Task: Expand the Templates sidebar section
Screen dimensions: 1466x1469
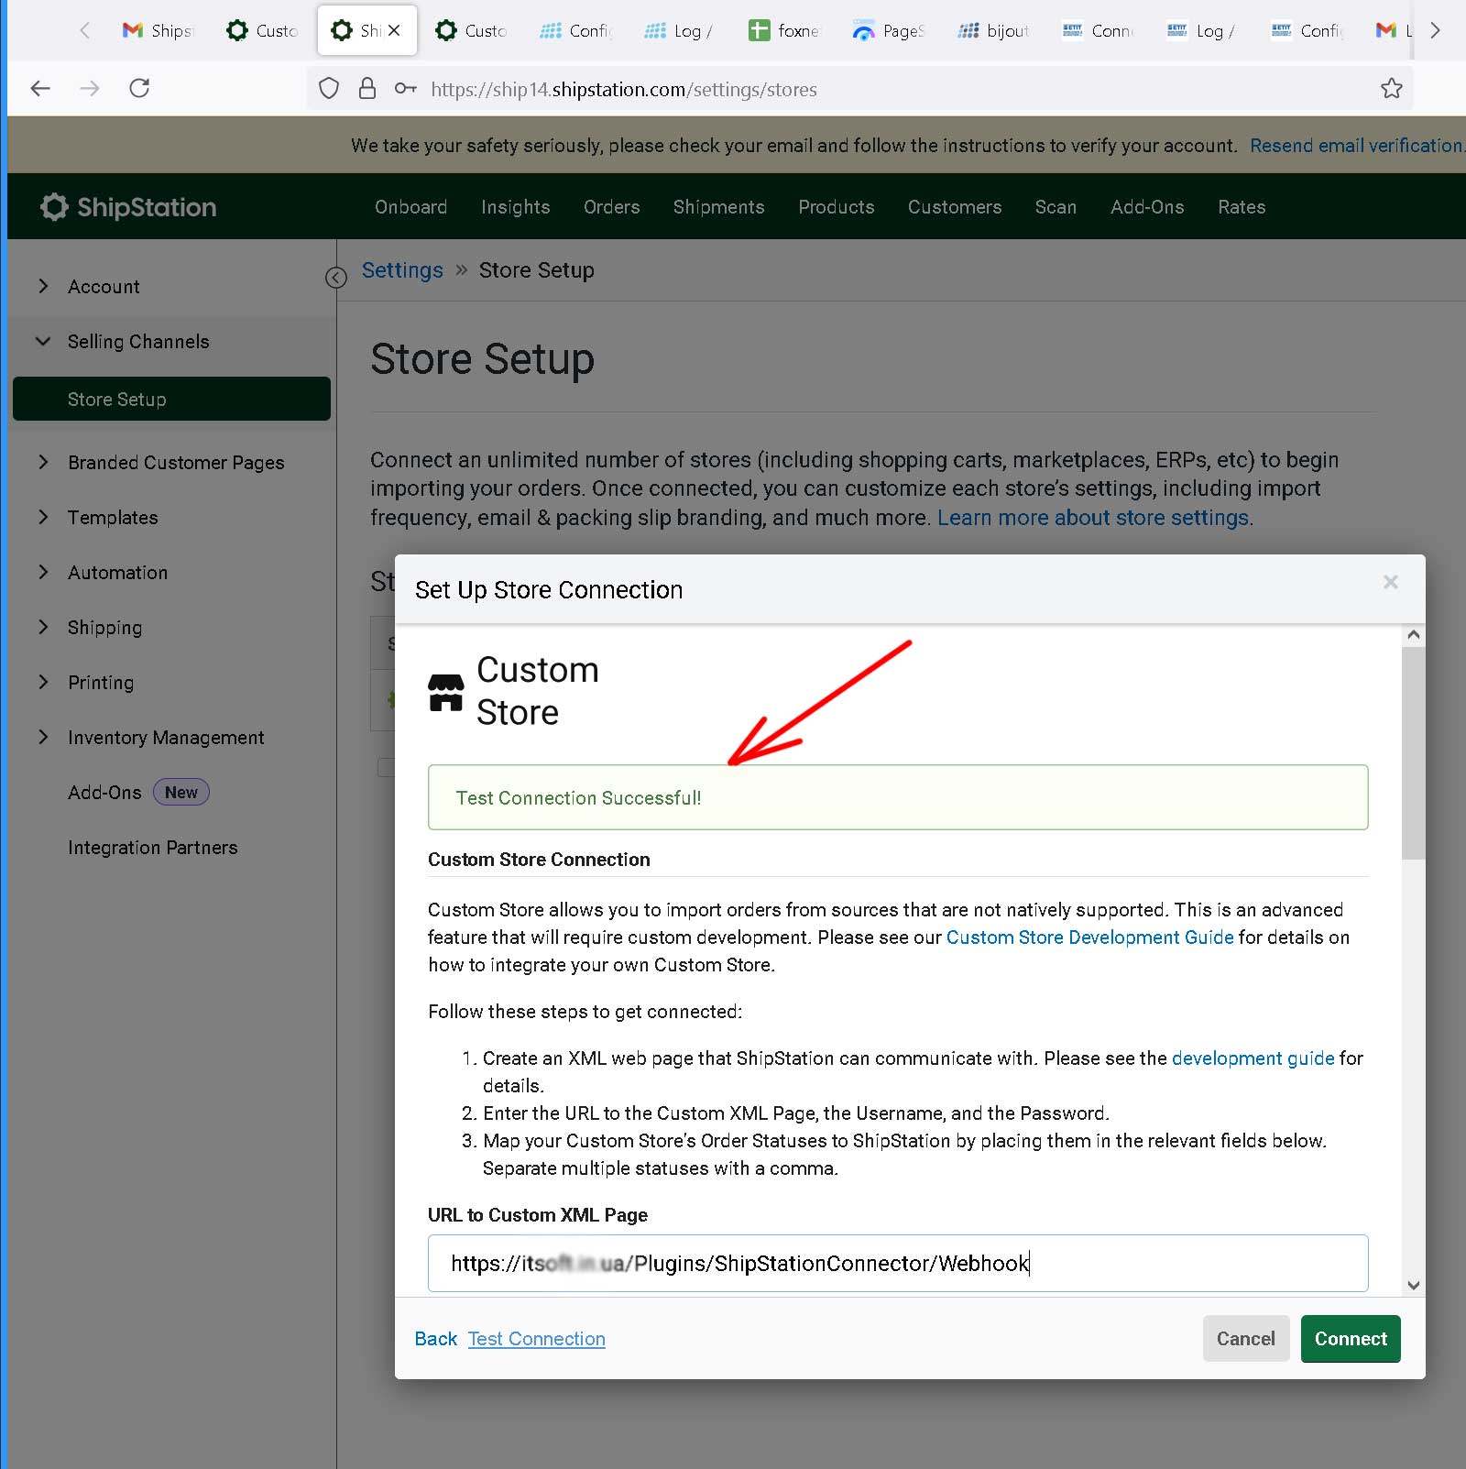Action: click(43, 517)
